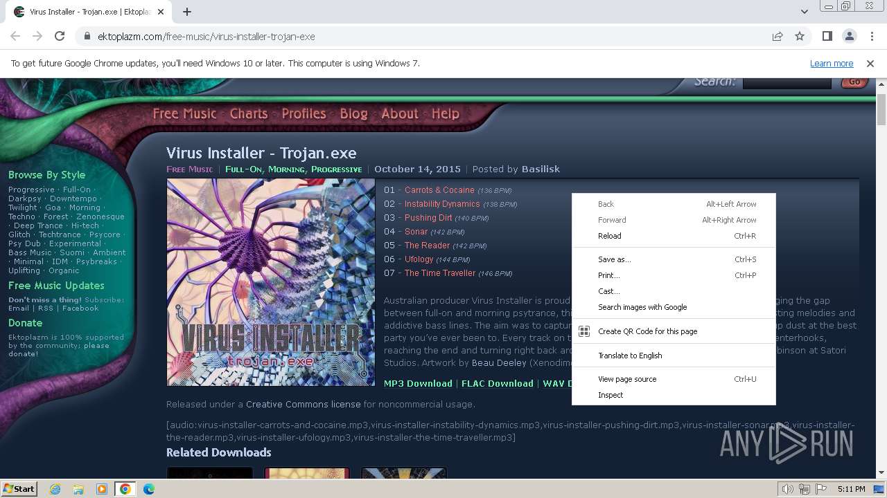Open the Chrome profile avatar

pyautogui.click(x=850, y=37)
